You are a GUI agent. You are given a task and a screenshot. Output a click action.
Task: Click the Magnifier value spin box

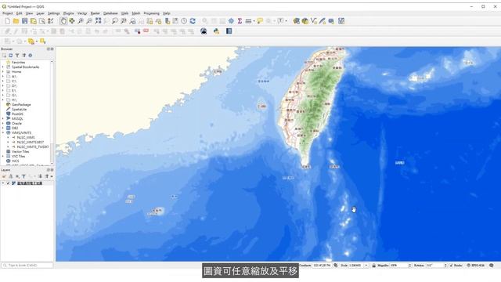click(400, 266)
